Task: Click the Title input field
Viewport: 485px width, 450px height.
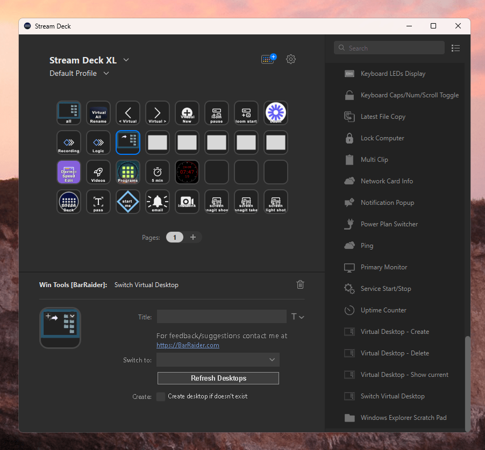Action: pyautogui.click(x=222, y=316)
